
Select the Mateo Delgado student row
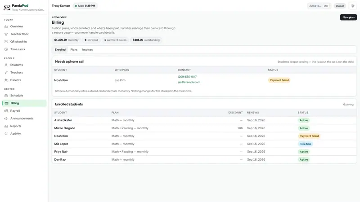[204, 128]
